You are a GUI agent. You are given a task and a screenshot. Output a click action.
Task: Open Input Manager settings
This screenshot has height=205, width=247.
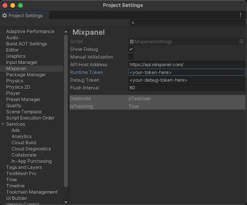click(22, 62)
